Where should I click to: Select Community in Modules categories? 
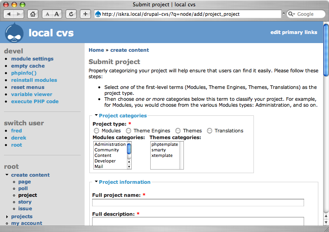click(110, 150)
